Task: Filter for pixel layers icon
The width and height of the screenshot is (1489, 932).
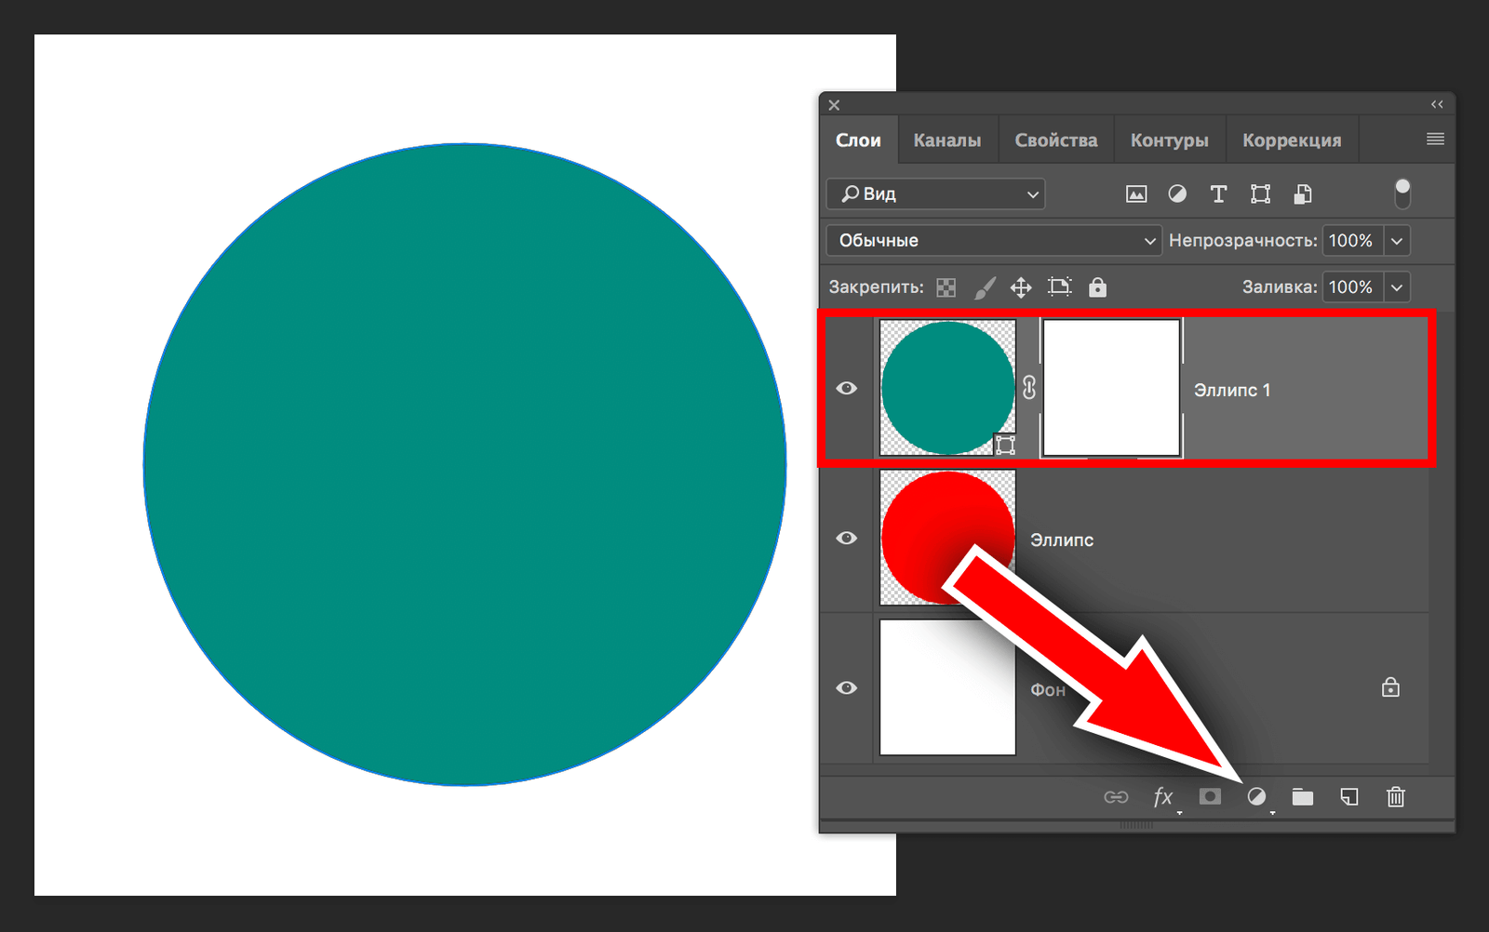Action: pyautogui.click(x=1136, y=193)
